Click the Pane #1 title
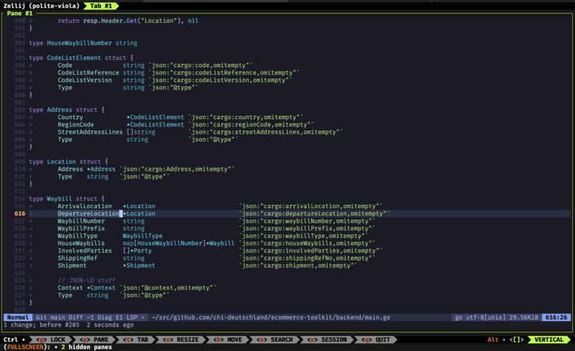The image size is (575, 351). tap(20, 14)
